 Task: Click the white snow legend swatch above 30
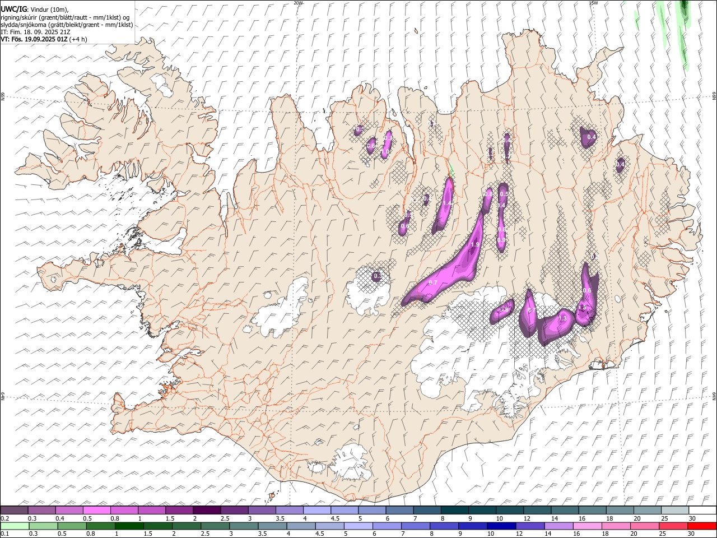pyautogui.click(x=702, y=511)
